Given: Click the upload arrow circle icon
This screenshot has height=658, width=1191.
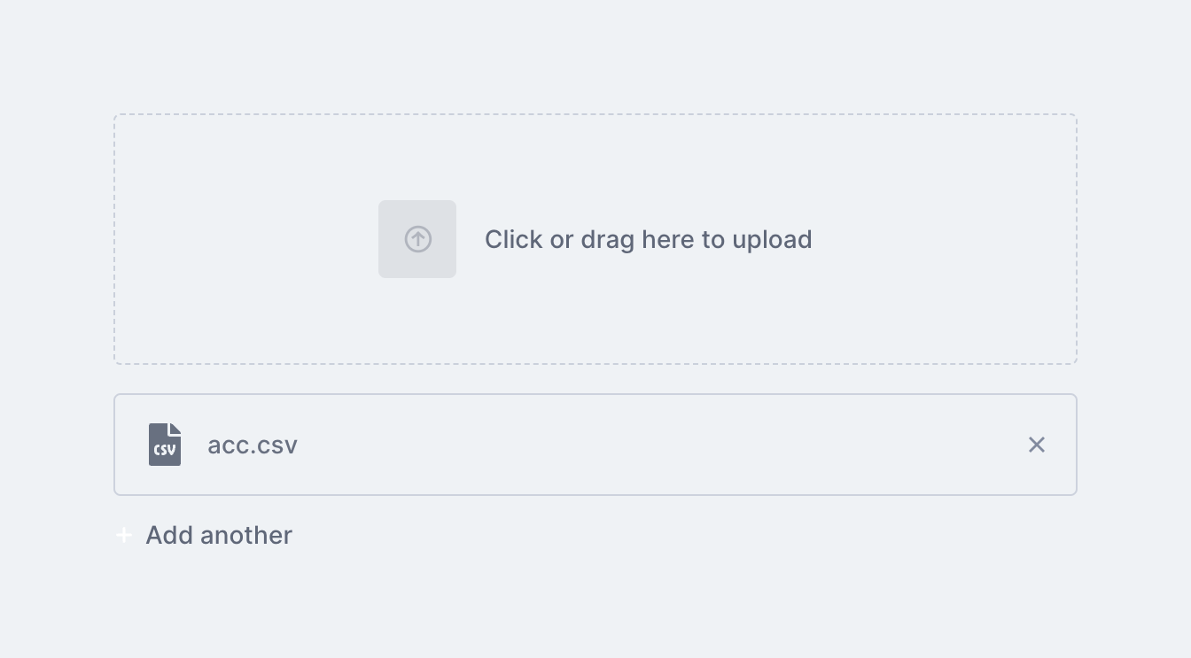Looking at the screenshot, I should (x=417, y=239).
